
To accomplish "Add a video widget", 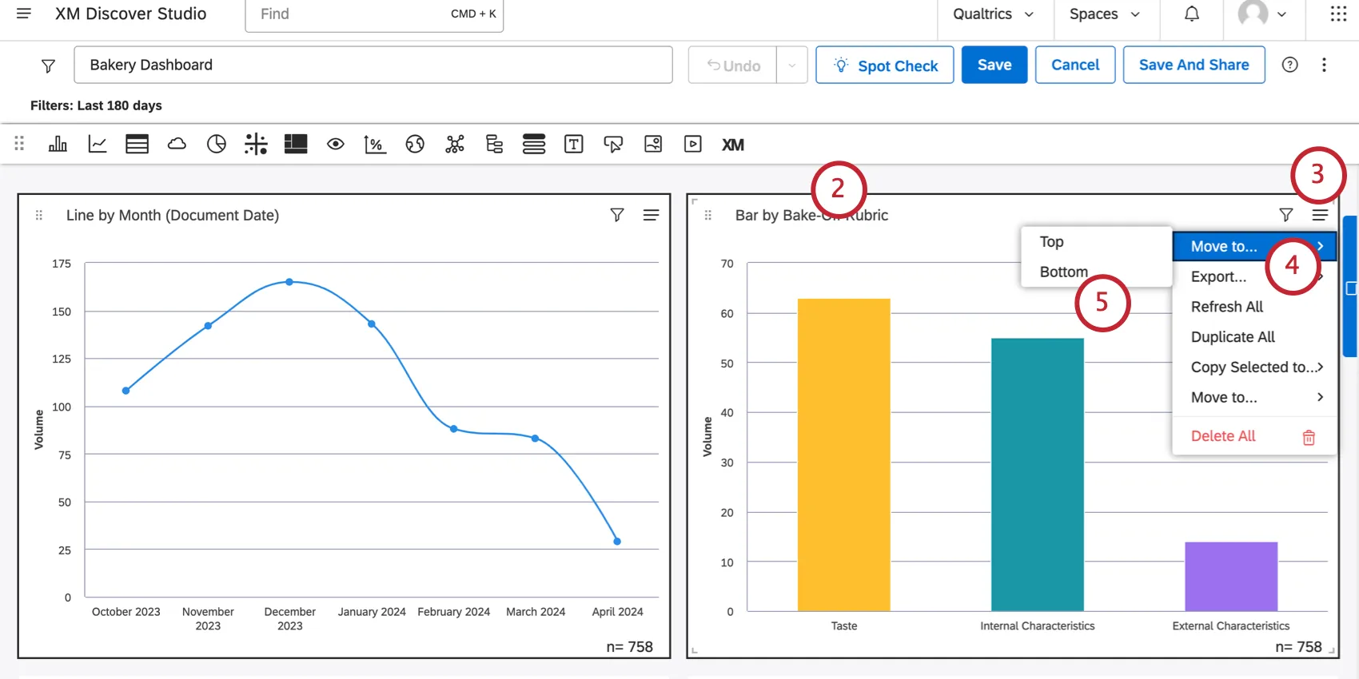I will click(693, 145).
